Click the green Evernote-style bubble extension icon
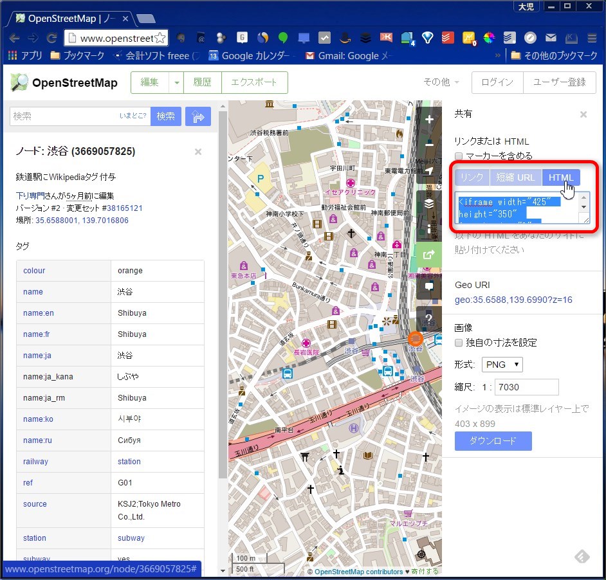Viewport: 606px width, 580px height. pos(283,38)
